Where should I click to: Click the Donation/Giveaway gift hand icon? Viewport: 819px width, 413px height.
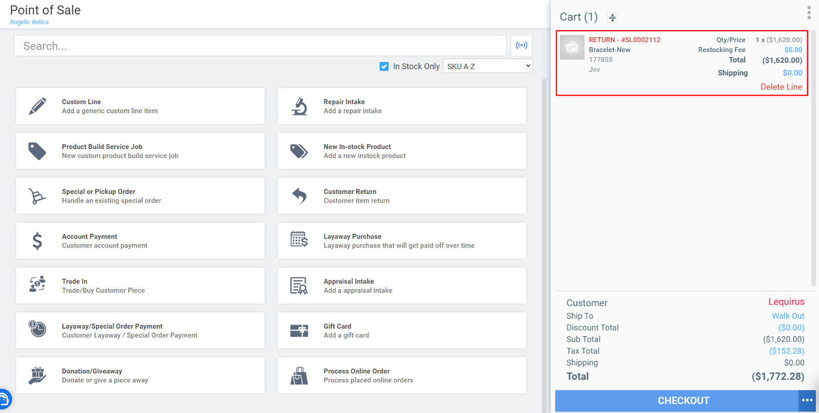tap(37, 375)
